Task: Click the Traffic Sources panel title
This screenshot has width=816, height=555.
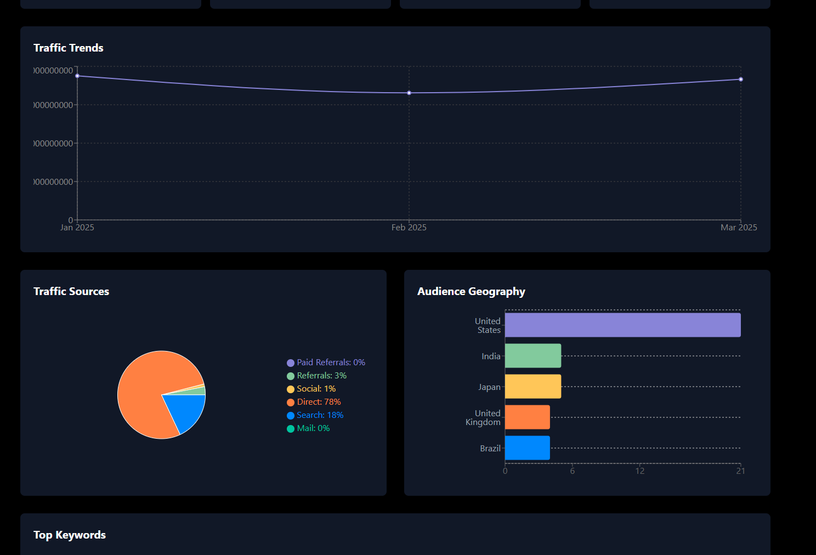Action: [71, 291]
